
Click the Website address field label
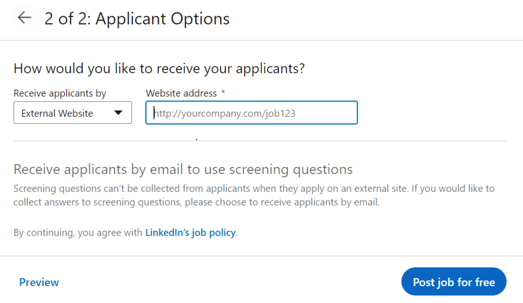coord(181,93)
